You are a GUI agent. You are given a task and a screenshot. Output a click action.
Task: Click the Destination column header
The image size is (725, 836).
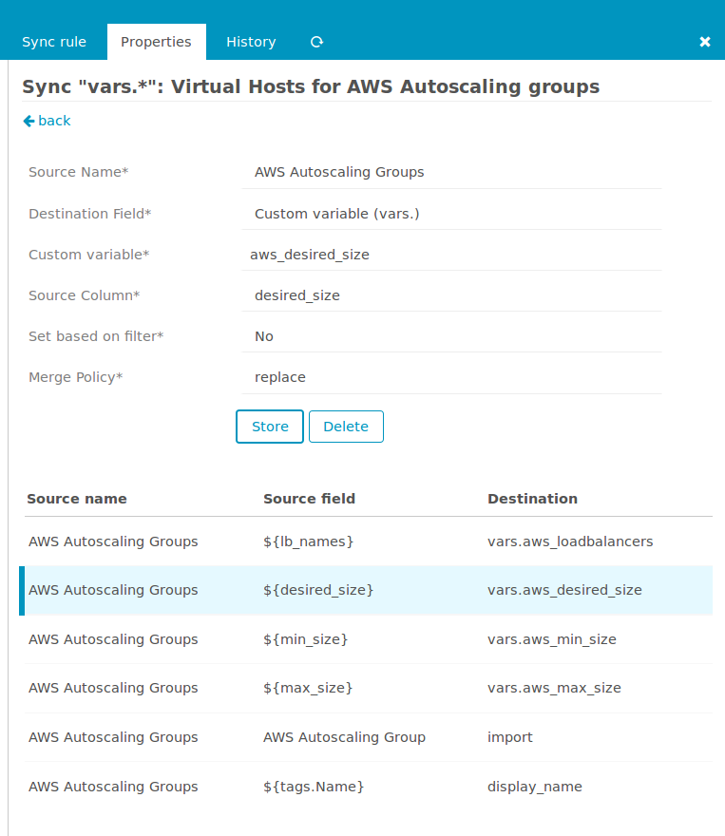click(532, 499)
